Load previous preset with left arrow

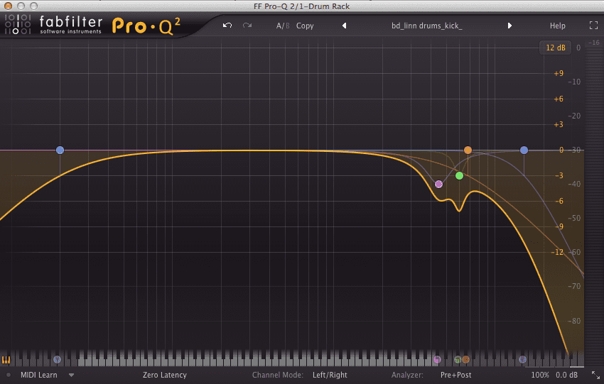tap(345, 26)
